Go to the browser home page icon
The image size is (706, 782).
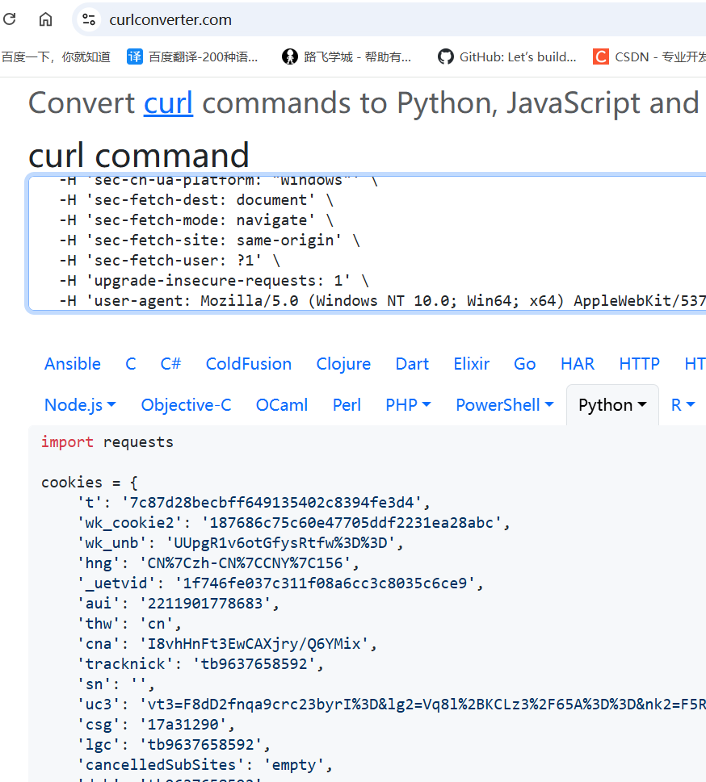[45, 19]
